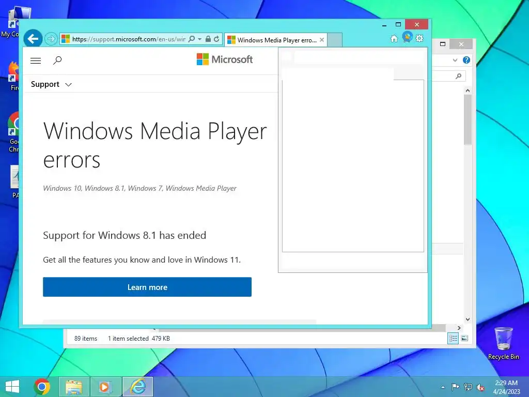529x397 pixels.
Task: Open Google Chrome from the taskbar
Action: click(42, 387)
